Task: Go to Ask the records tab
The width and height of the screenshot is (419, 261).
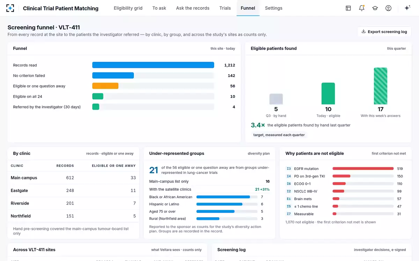Action: coord(193,8)
